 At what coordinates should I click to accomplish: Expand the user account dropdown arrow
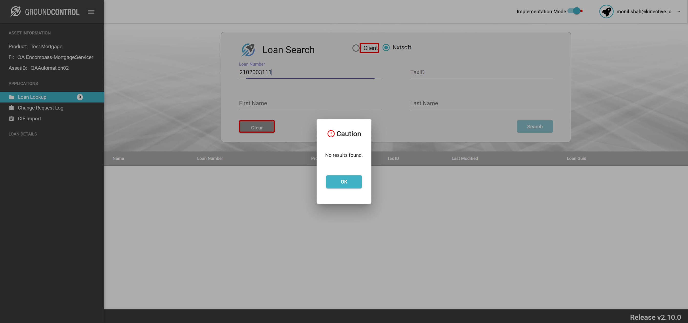tap(679, 12)
